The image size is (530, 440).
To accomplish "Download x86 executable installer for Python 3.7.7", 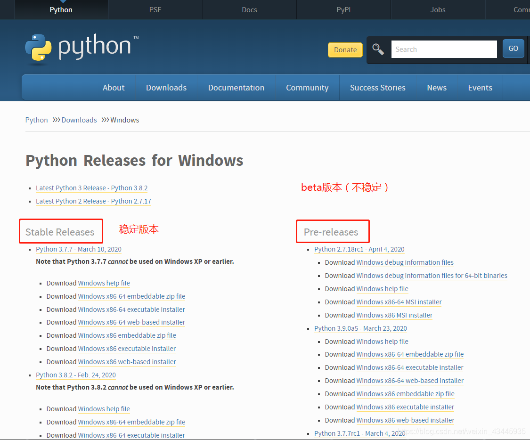I will point(127,349).
